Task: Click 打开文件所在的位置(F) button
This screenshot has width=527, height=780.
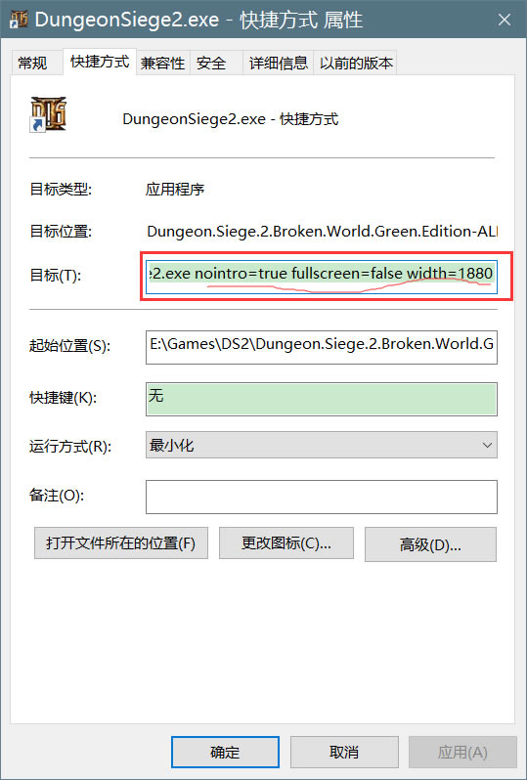Action: pos(121,543)
